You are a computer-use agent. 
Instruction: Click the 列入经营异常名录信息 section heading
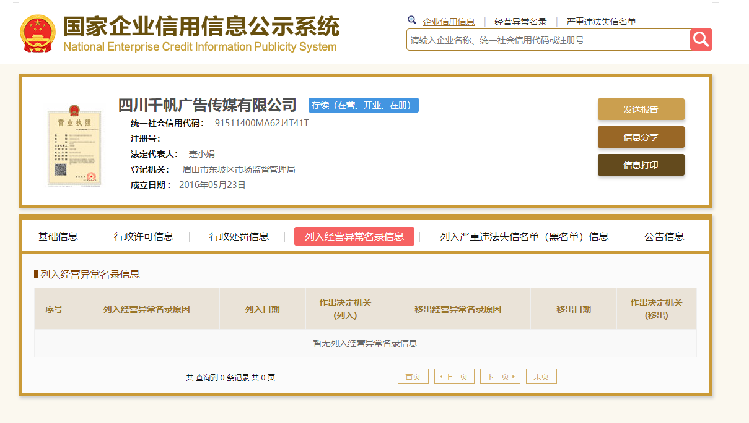(x=90, y=274)
